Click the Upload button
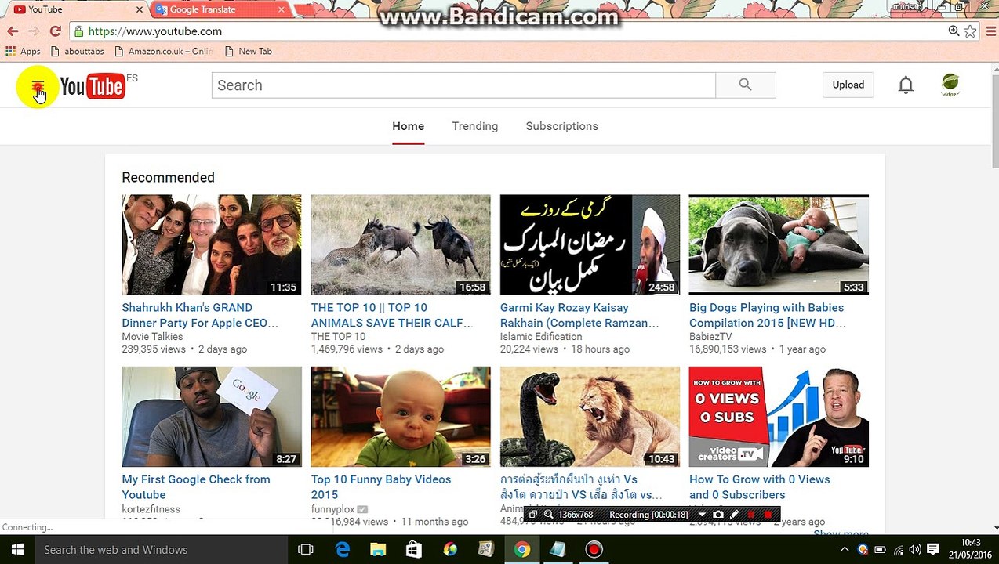Screen dimensions: 999x564 (848, 85)
